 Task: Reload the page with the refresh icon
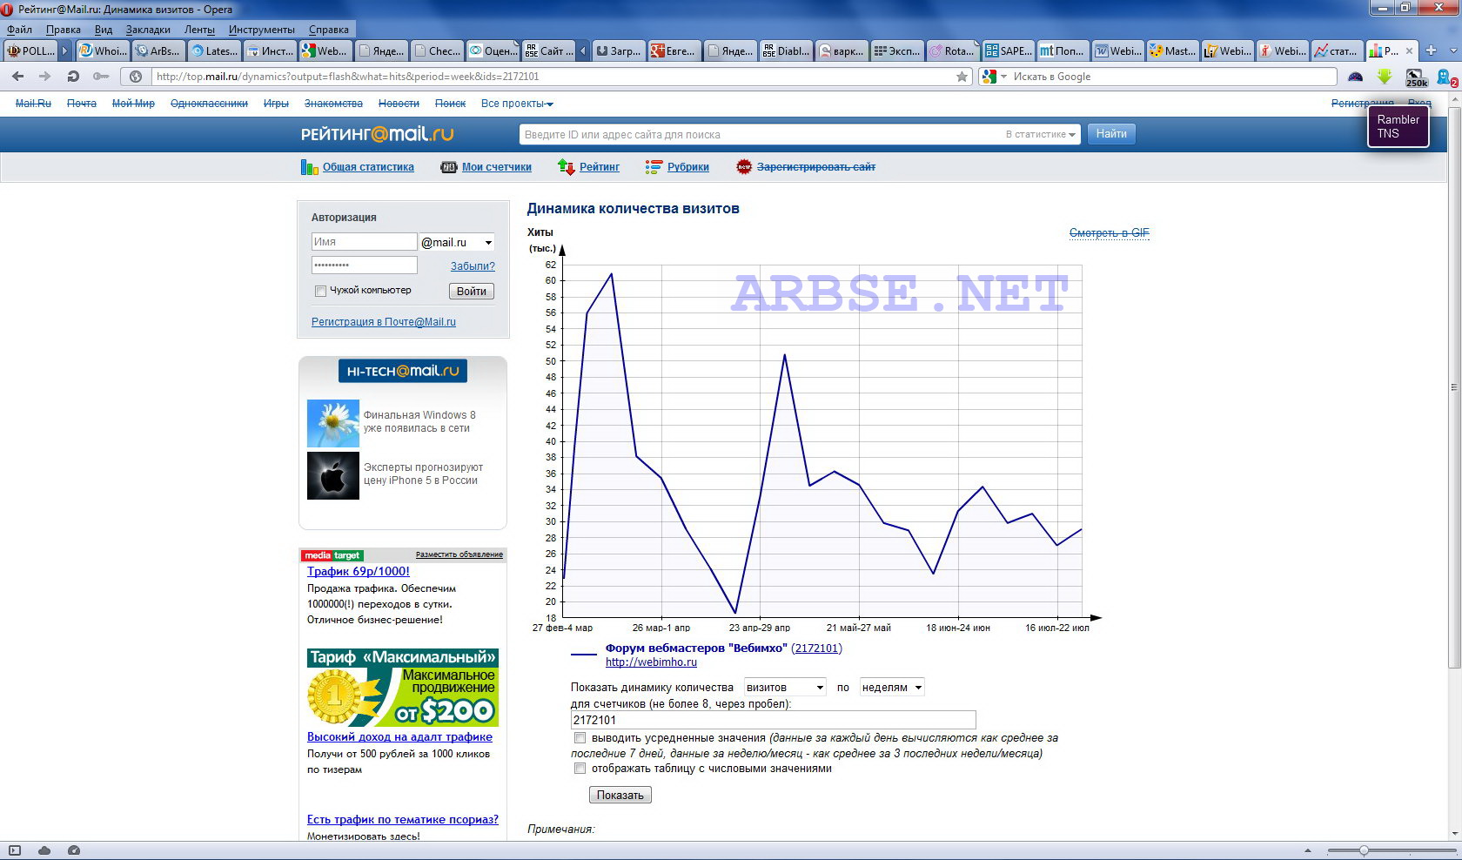(73, 77)
